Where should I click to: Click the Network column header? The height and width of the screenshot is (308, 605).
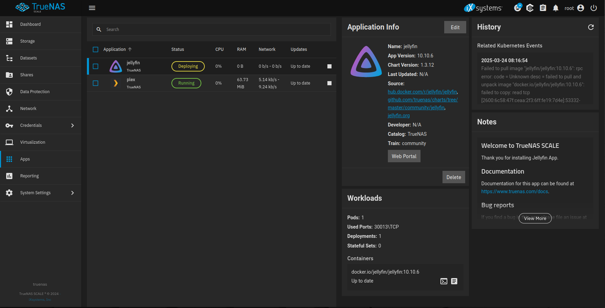click(267, 49)
